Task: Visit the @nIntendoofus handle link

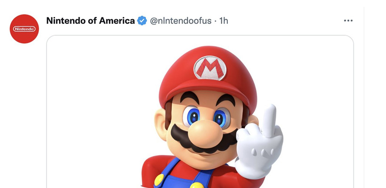Action: 181,21
